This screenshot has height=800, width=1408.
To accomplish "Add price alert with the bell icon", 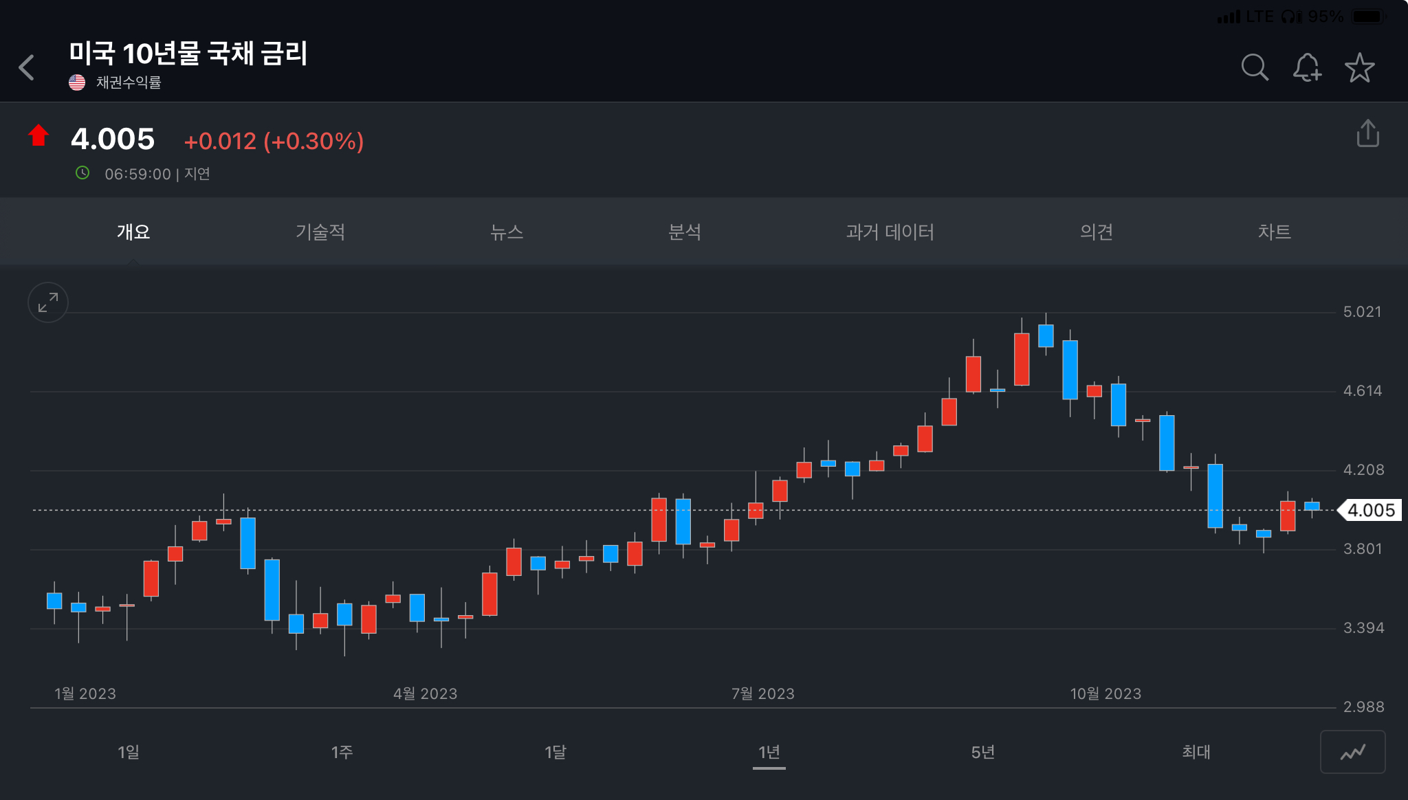I will (x=1306, y=67).
